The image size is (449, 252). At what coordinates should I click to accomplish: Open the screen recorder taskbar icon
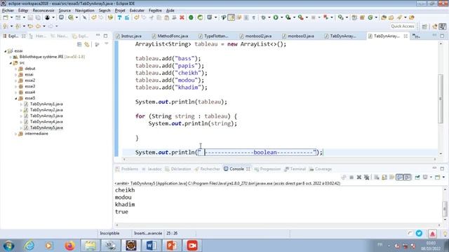tap(192, 246)
